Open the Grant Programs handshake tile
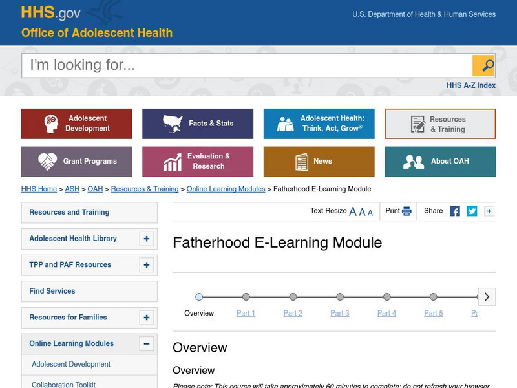Viewport: 517px width, 388px height. click(77, 162)
